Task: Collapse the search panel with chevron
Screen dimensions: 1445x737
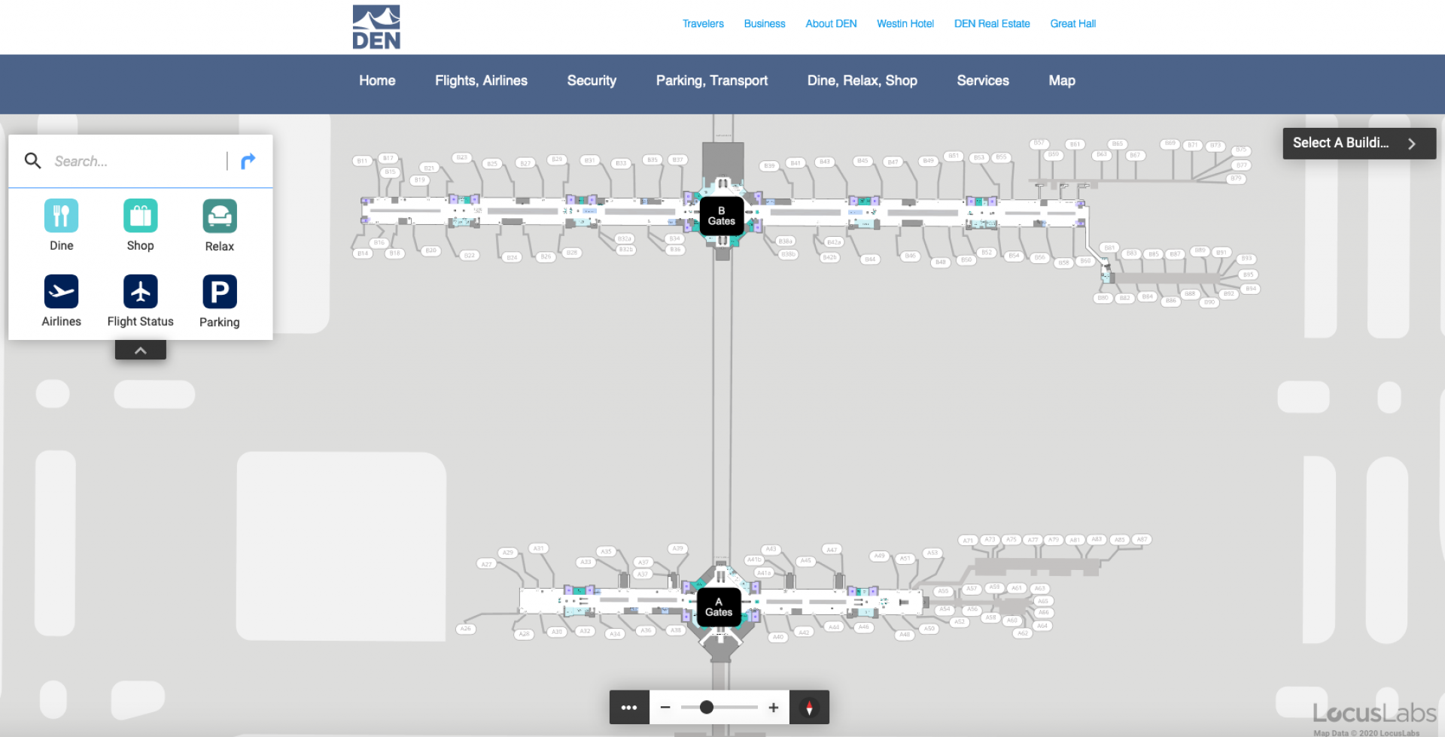Action: point(140,350)
